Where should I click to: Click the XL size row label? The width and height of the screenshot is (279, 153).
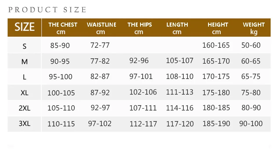(24, 93)
